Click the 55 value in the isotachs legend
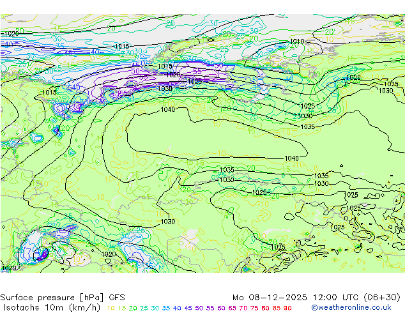405x313 pixels. point(210,308)
